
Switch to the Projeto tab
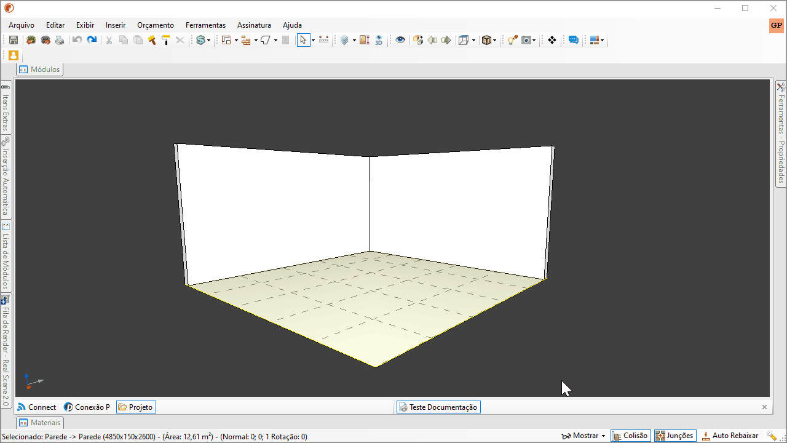coord(136,407)
